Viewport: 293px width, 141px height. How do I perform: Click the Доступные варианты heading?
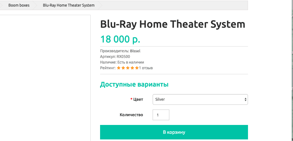134,84
